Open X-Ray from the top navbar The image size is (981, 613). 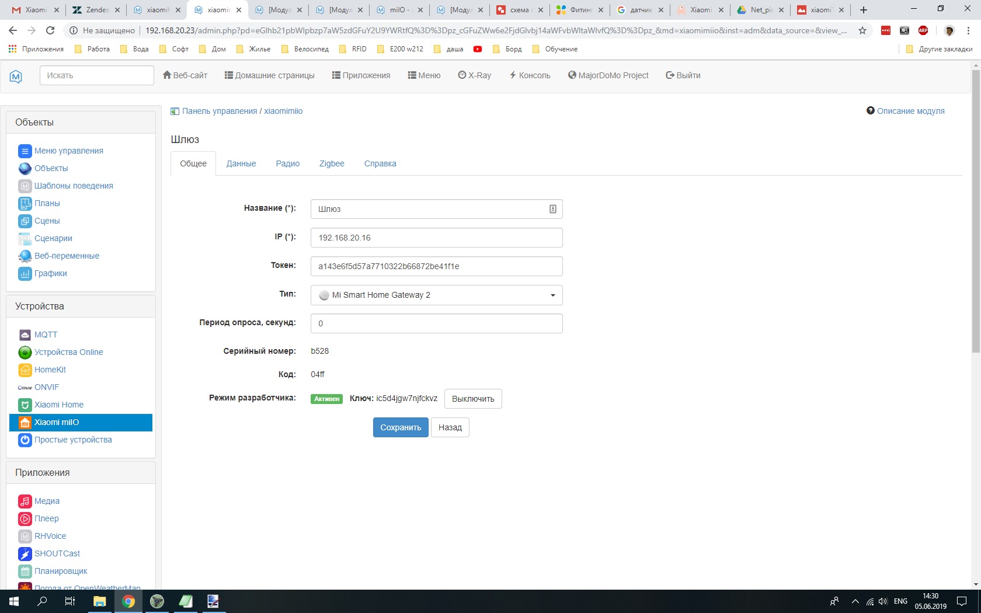(x=475, y=75)
